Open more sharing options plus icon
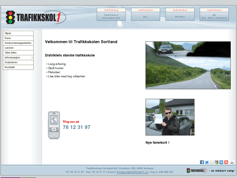Screen dimensions: 237x178 coord(226,162)
